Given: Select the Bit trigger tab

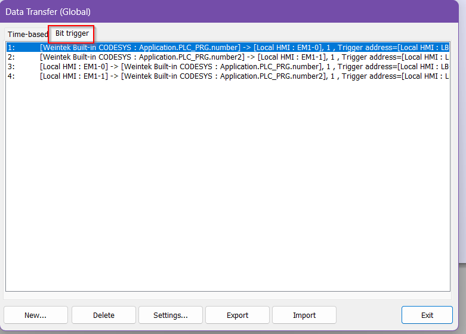Looking at the screenshot, I should pyautogui.click(x=72, y=33).
